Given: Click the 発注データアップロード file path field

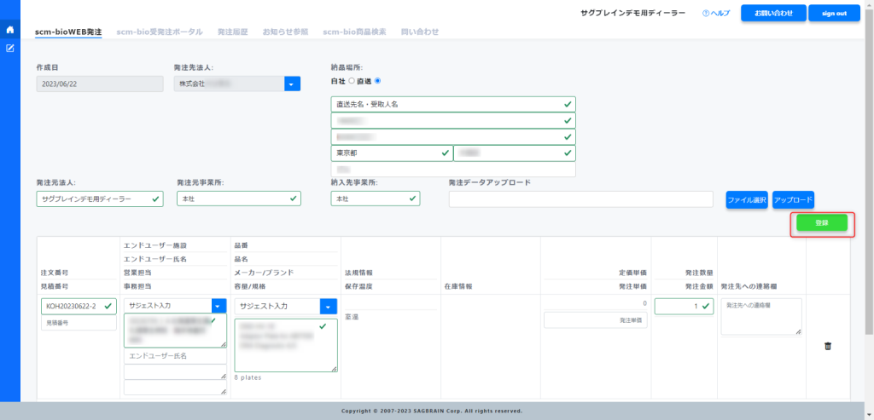Looking at the screenshot, I should pyautogui.click(x=580, y=199).
